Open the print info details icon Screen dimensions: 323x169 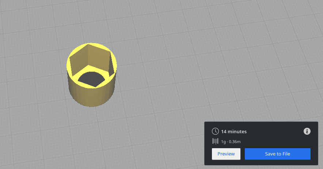pyautogui.click(x=307, y=131)
